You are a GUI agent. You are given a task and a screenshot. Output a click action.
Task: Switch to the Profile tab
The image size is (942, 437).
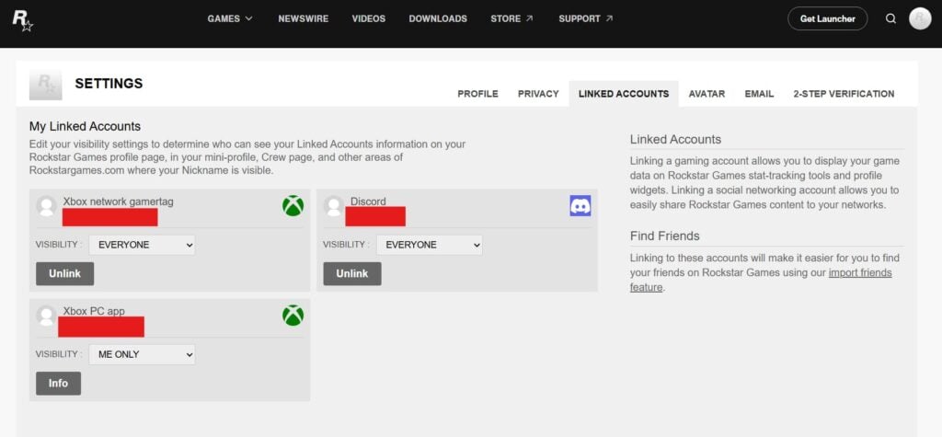click(477, 94)
